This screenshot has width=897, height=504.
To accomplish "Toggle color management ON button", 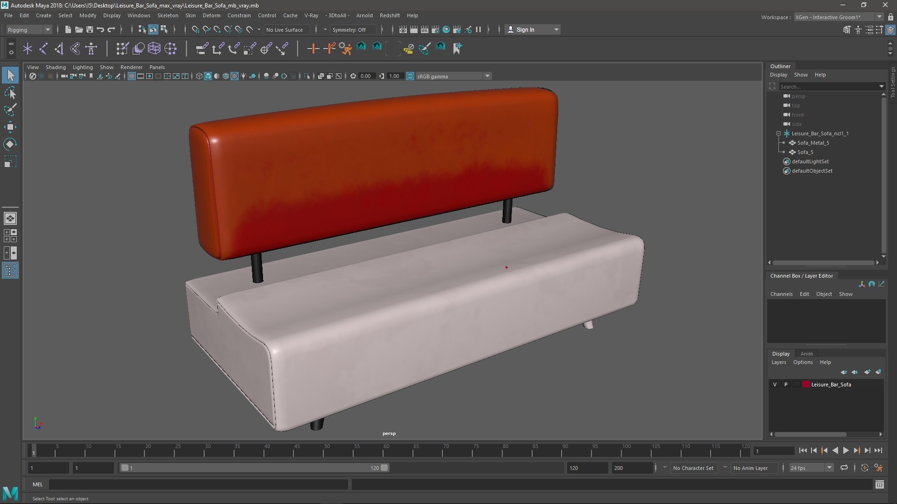I will tap(410, 76).
